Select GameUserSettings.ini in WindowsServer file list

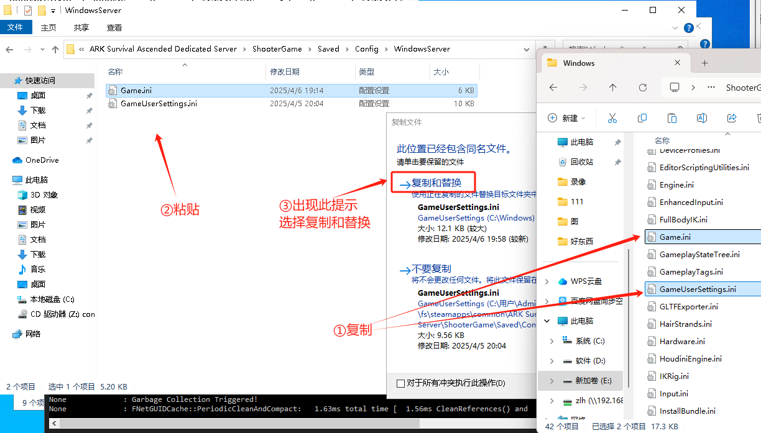pos(291,104)
